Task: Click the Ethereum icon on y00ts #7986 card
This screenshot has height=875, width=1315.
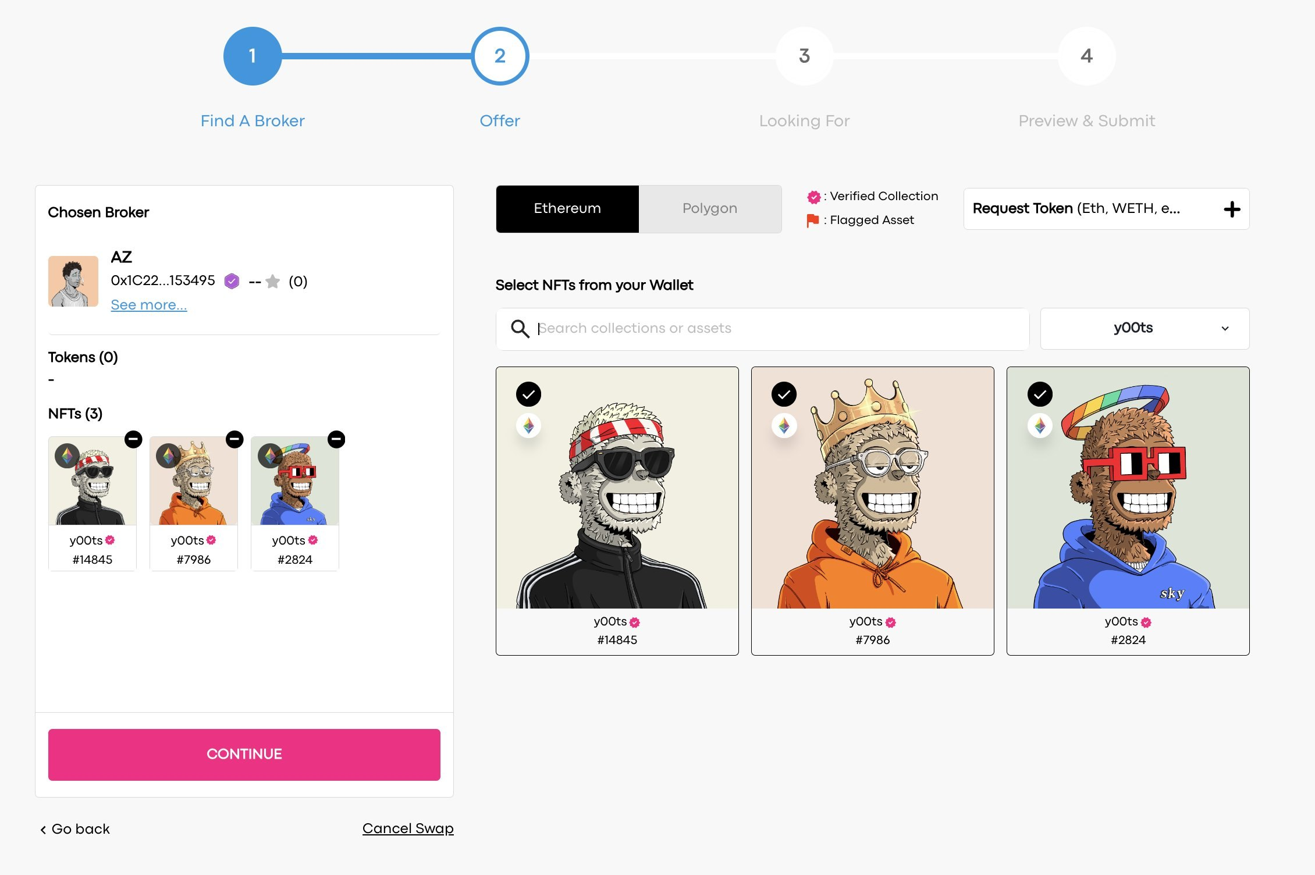Action: [784, 426]
